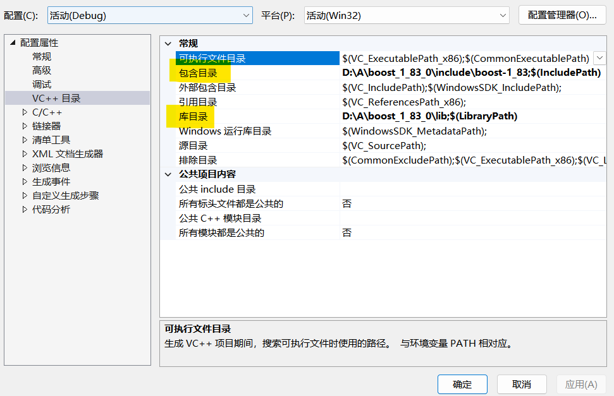Select the 清单工具 tree item label
The height and width of the screenshot is (396, 614).
[x=51, y=140]
